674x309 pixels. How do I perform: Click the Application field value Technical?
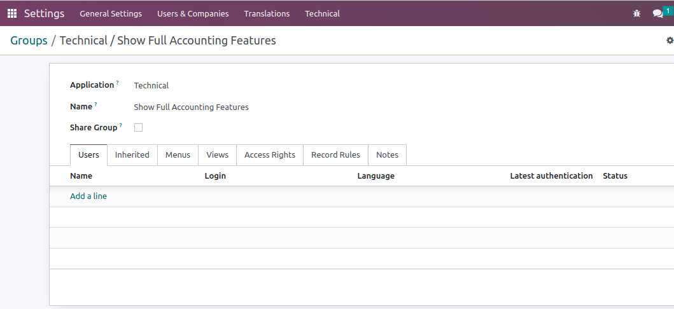(x=151, y=85)
